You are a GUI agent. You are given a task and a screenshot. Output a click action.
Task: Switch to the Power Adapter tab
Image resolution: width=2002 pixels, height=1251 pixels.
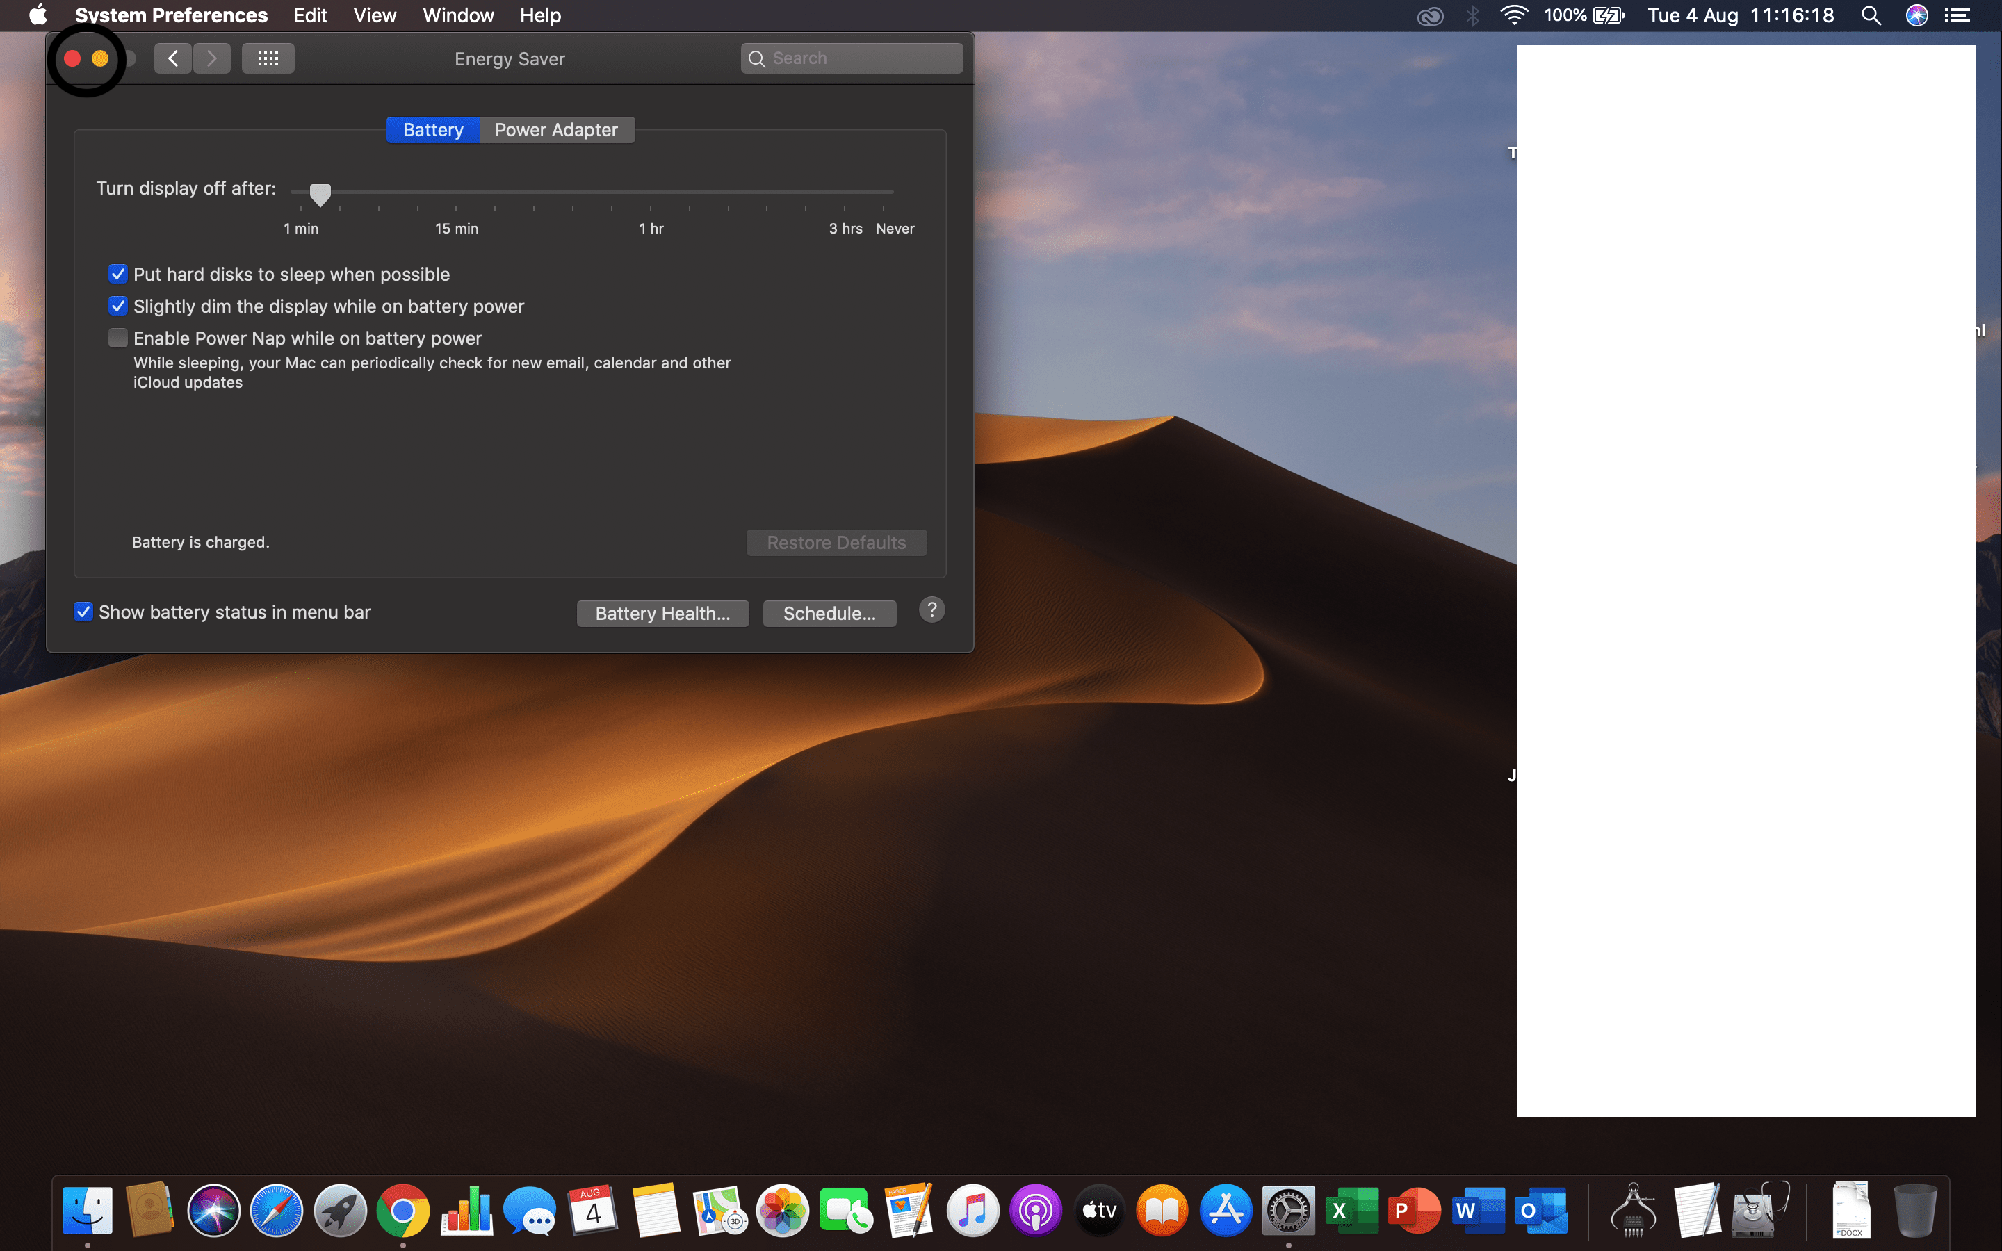(556, 130)
